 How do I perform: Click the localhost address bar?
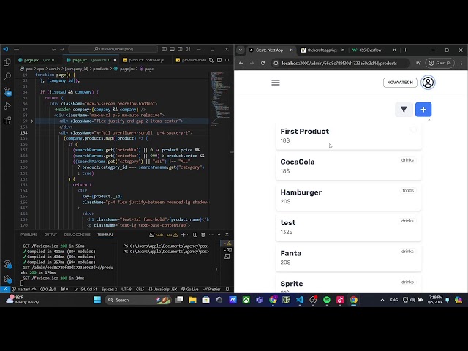[339, 64]
